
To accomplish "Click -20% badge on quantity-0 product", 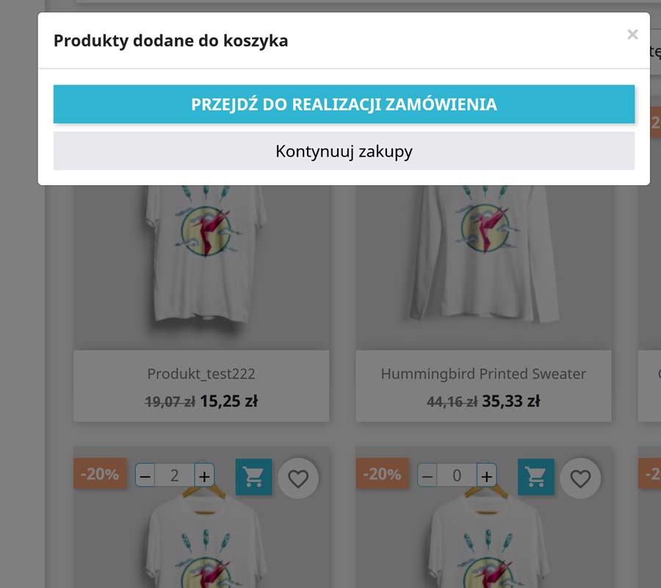I will click(x=383, y=473).
